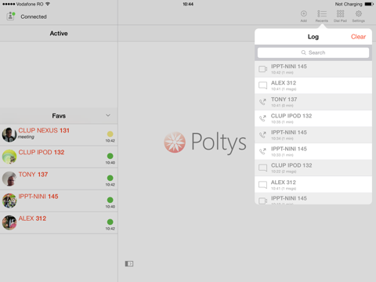Viewport: 376px width, 282px height.
Task: Tap the outgoing call icon for IPPT-NINI 145 at 10:33
Action: [x=262, y=151]
